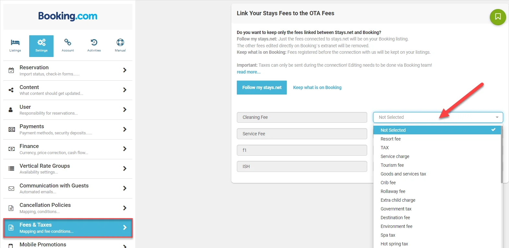The width and height of the screenshot is (509, 248).
Task: Click the Communication with Guests envelope icon
Action: [x=11, y=188]
